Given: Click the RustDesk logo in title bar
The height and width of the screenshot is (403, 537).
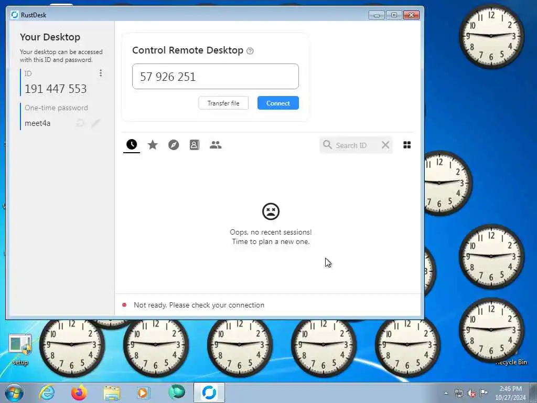Looking at the screenshot, I should point(14,15).
